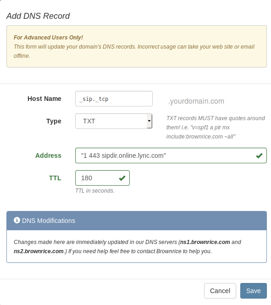271x305 pixels.
Task: Open the Type dropdown showing TXT
Action: tap(114, 121)
